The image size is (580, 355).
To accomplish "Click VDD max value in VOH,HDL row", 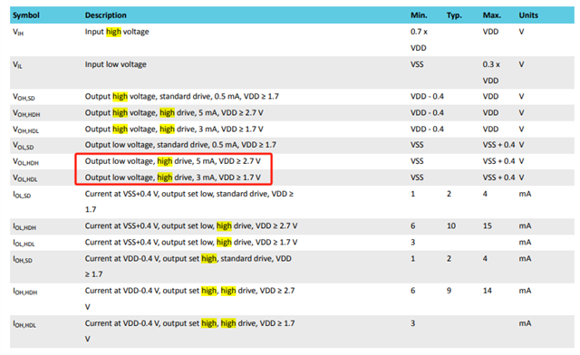I will [x=490, y=130].
